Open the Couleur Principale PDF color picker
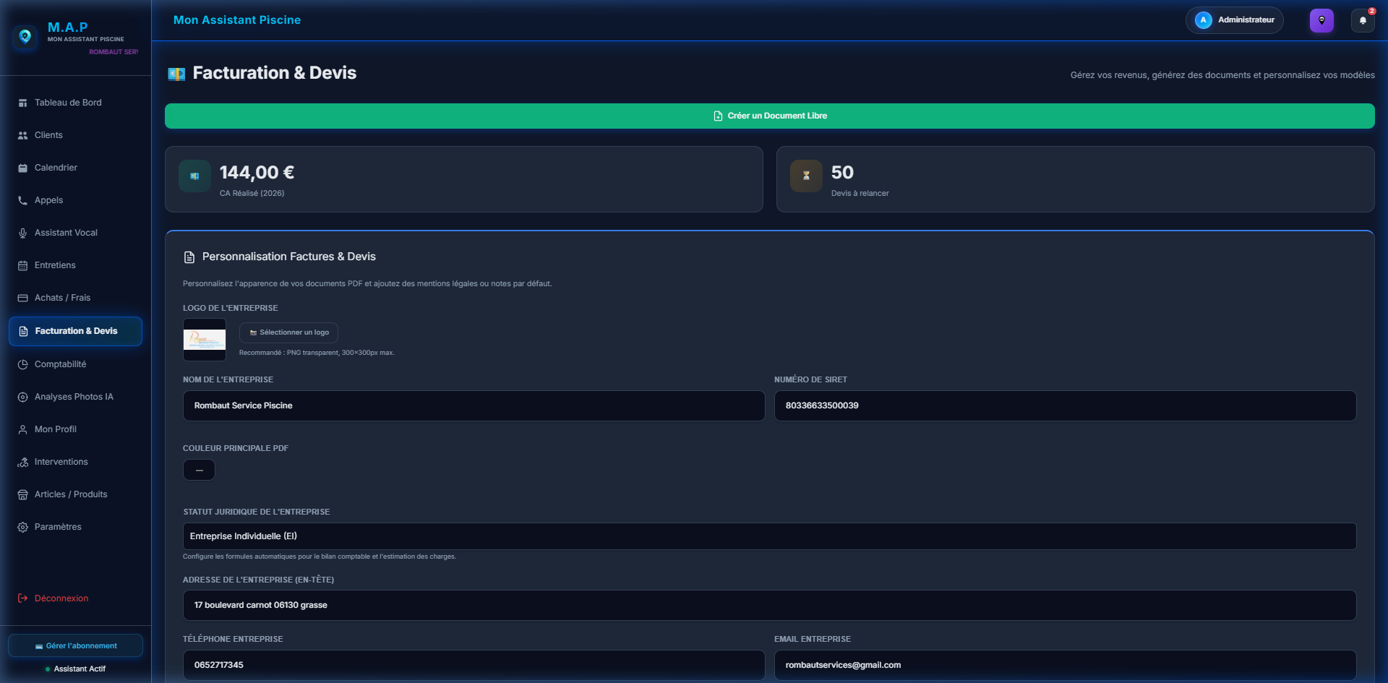Screen dimensions: 1388x683 point(199,470)
